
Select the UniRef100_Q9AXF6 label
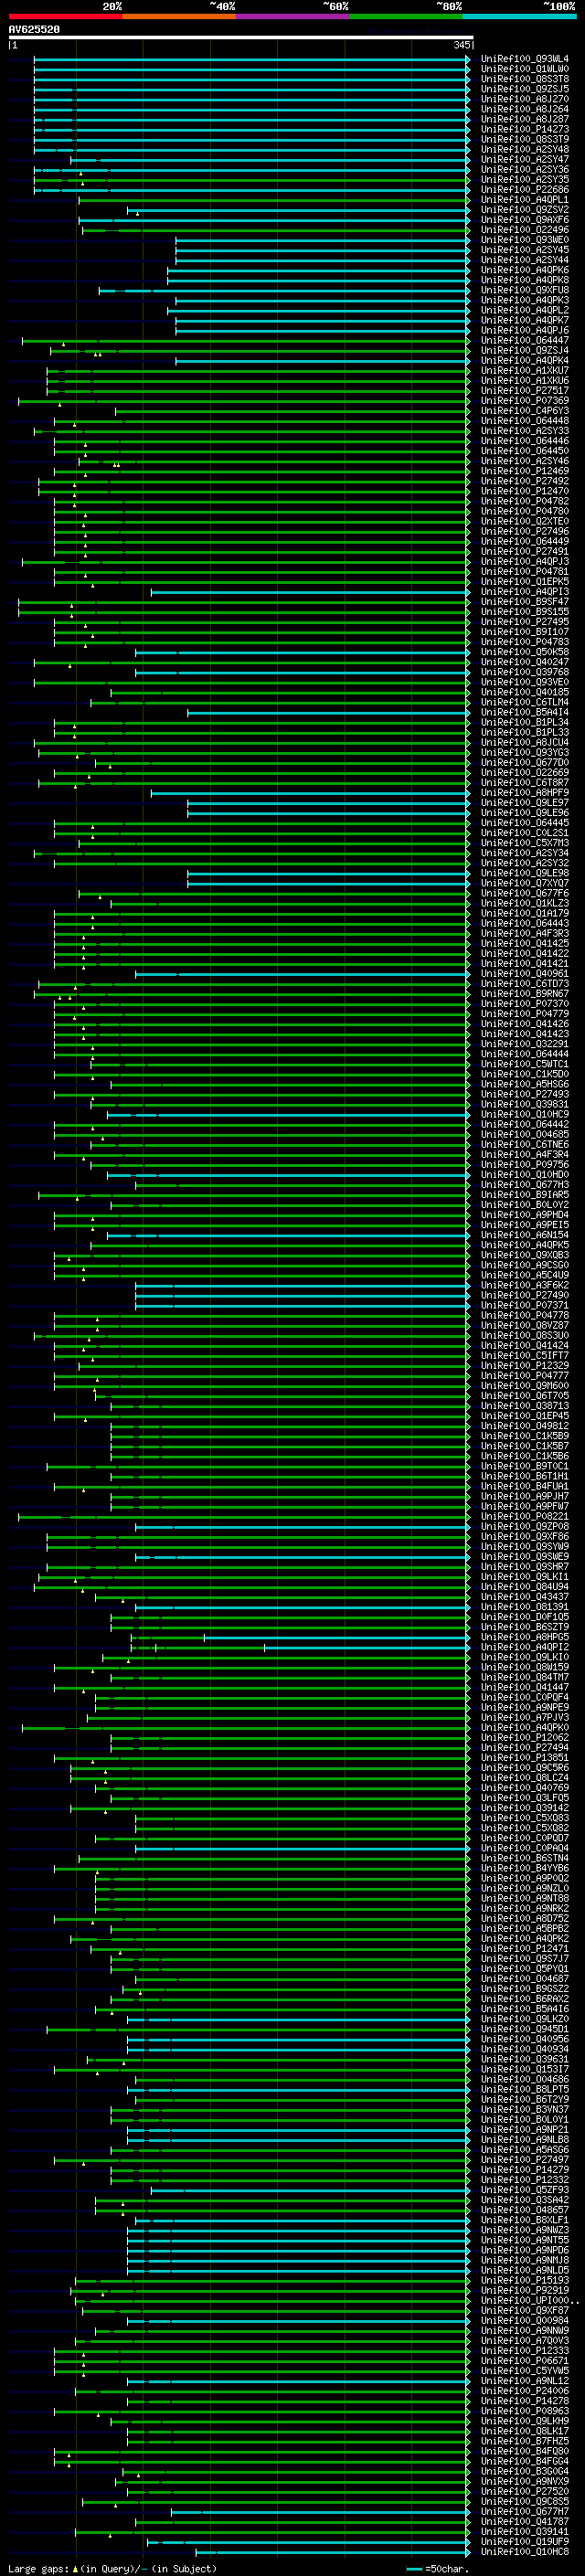click(x=524, y=220)
